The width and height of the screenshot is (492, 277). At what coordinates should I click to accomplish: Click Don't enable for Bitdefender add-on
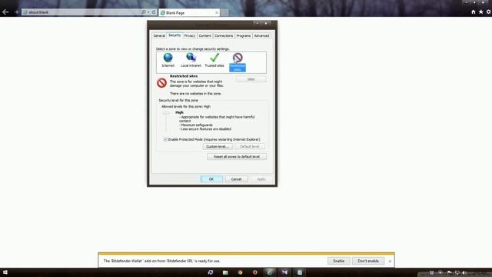(x=368, y=261)
